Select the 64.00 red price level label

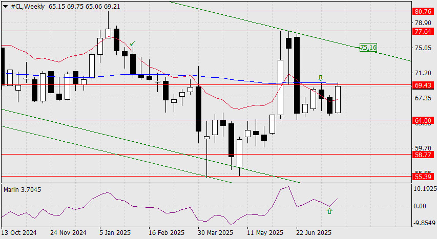tap(423, 120)
